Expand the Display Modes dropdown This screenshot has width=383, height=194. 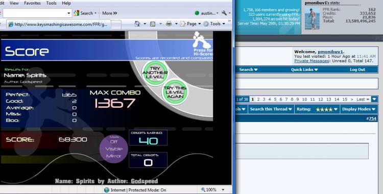pos(358,109)
